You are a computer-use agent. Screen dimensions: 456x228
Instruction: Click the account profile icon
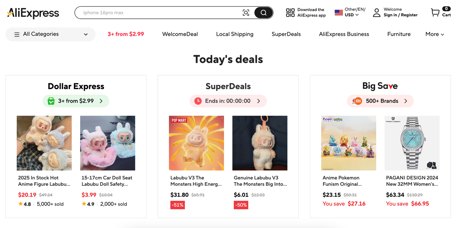377,13
